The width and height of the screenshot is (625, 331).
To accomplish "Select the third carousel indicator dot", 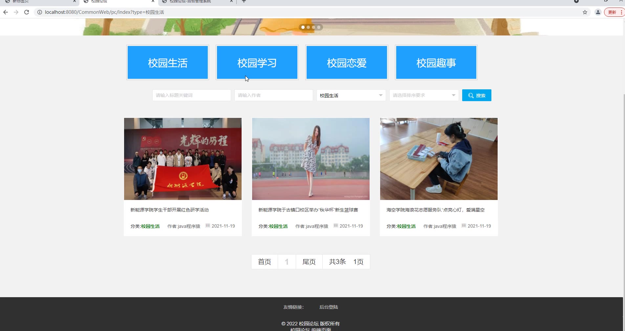I will pos(313,27).
